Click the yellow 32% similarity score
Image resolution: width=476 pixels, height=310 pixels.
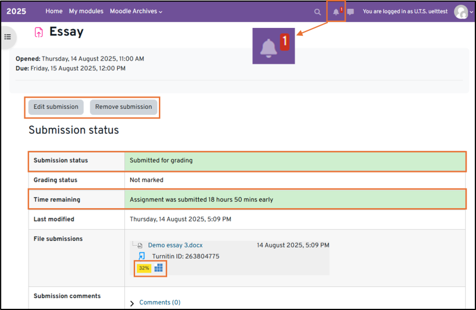[143, 268]
